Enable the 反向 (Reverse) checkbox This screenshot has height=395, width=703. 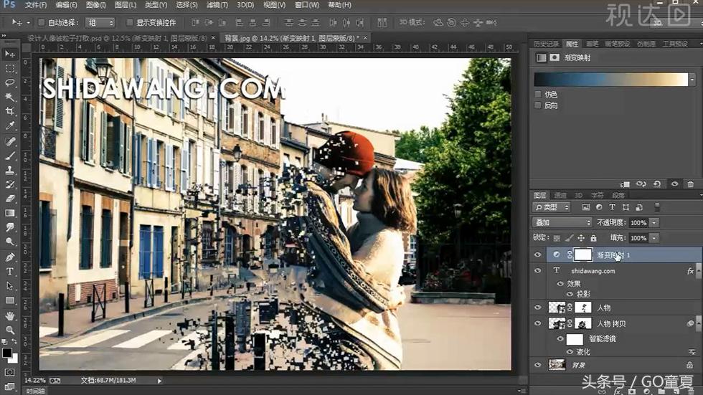click(x=539, y=105)
